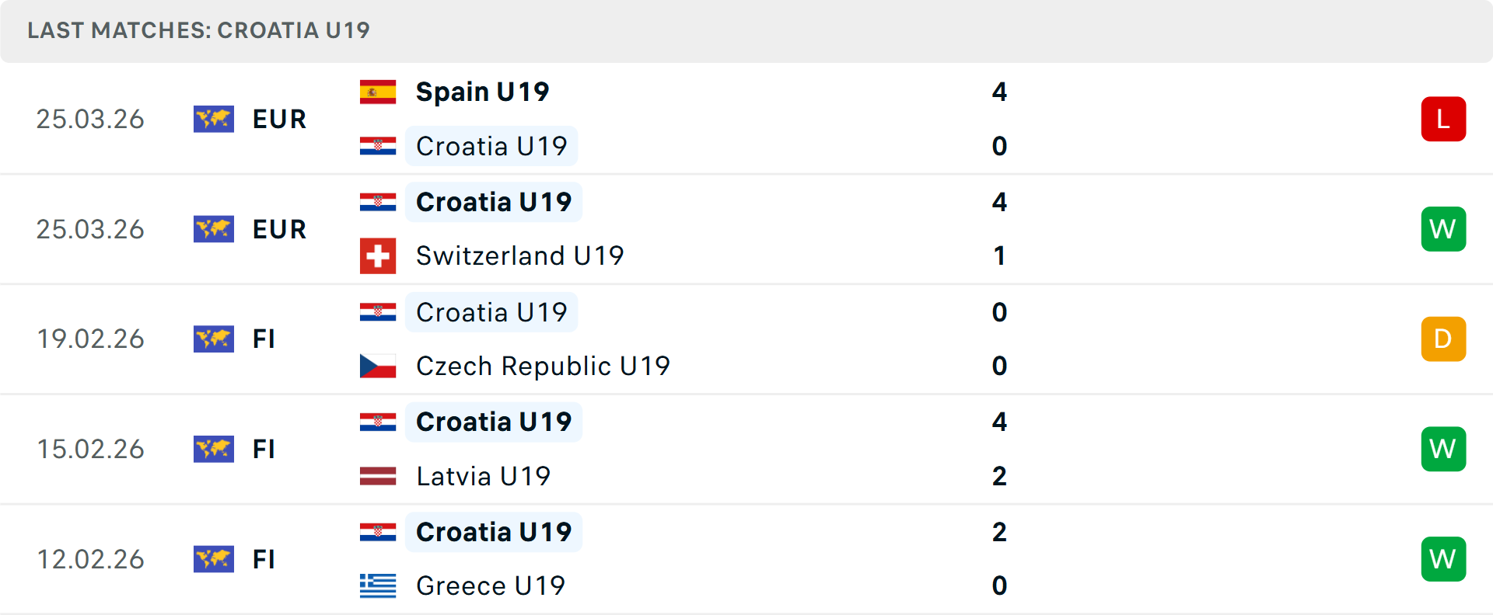Click the EUR competition label
The width and height of the screenshot is (1493, 615).
click(x=279, y=120)
